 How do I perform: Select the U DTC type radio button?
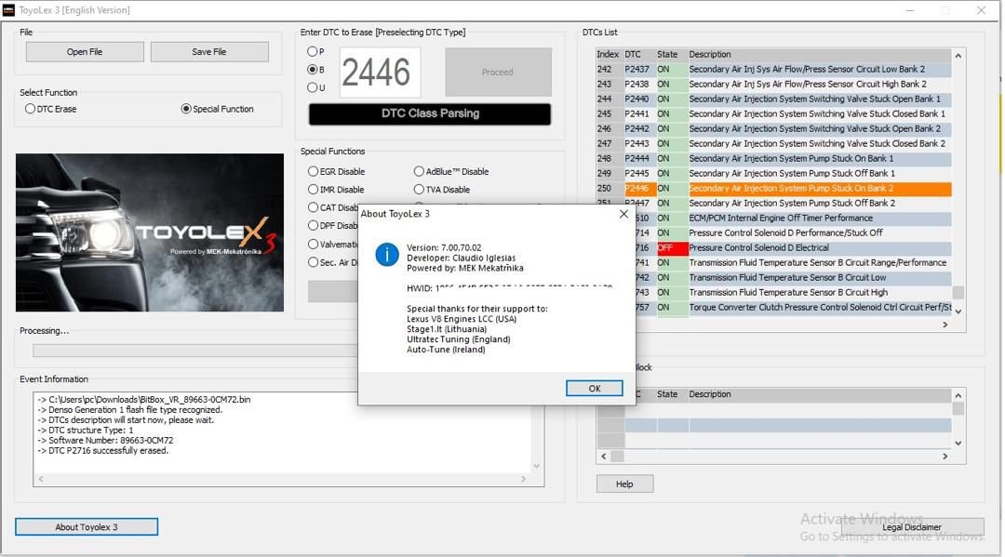[313, 88]
